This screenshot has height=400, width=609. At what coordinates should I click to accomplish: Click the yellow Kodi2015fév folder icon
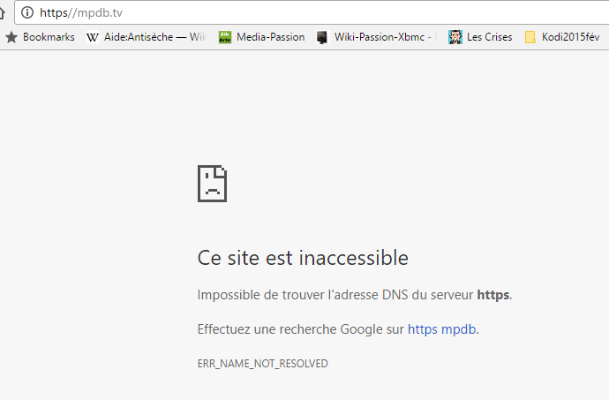tap(530, 37)
